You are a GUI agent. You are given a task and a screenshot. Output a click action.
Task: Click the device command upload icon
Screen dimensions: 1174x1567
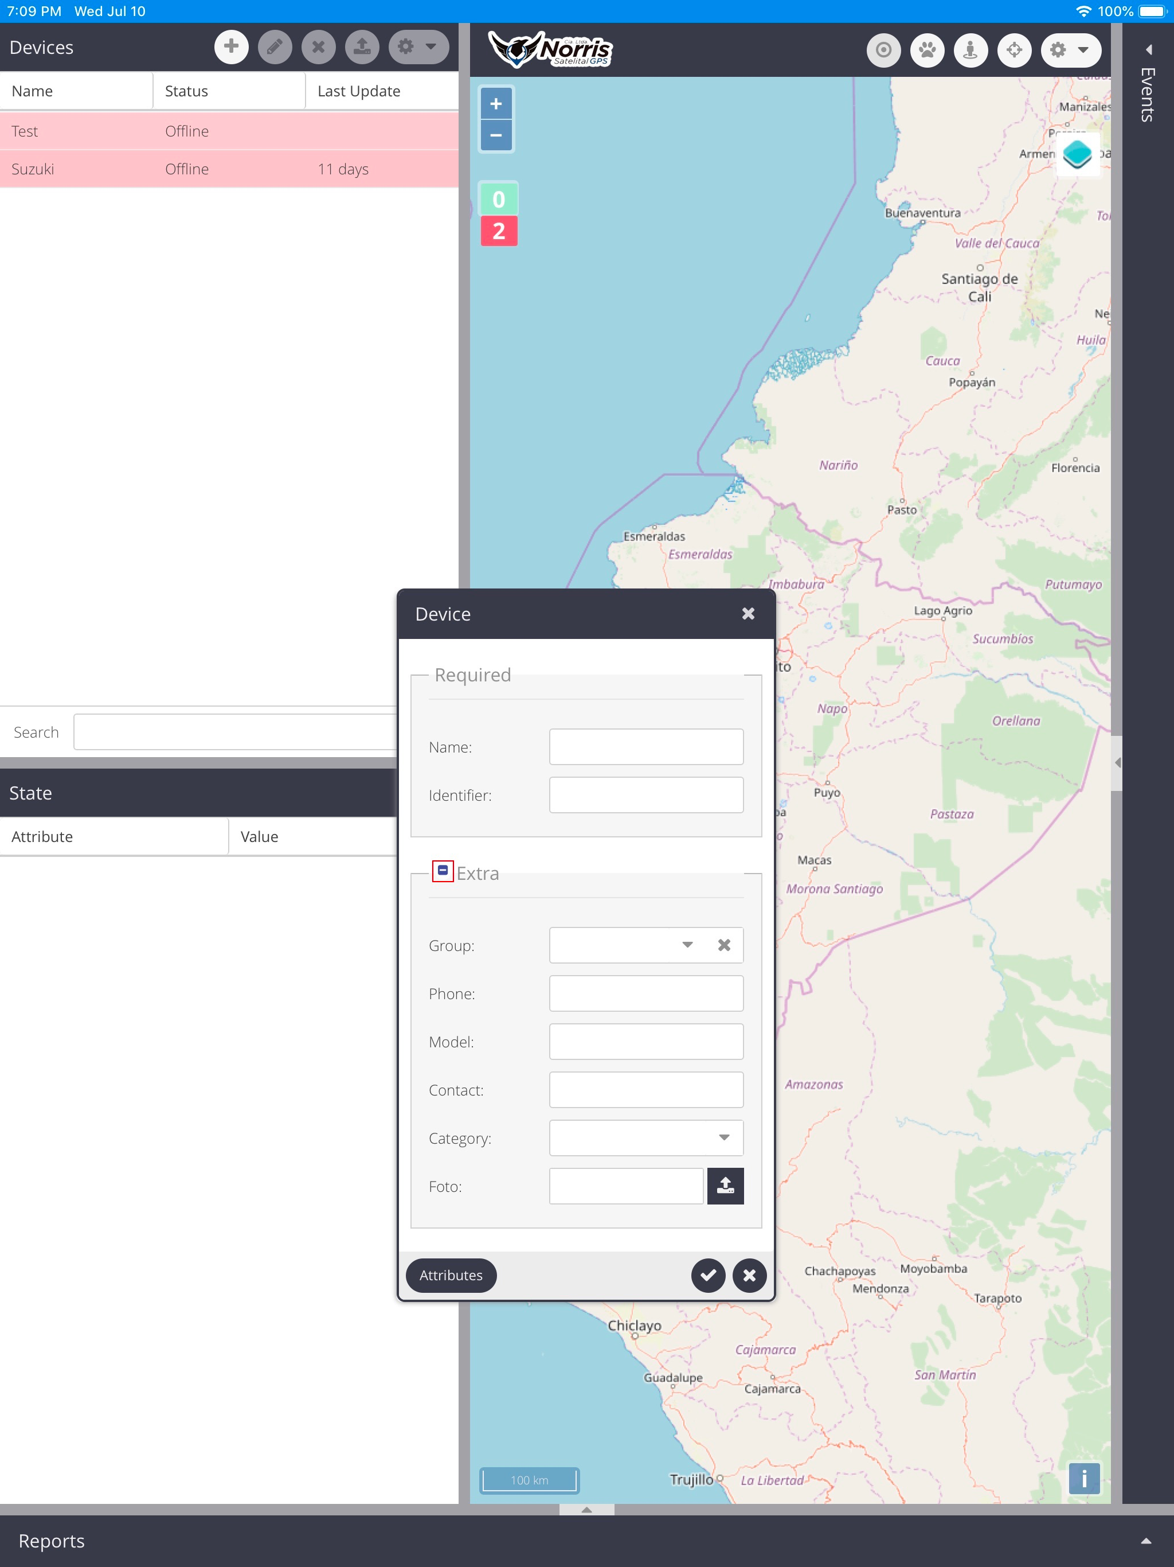(362, 48)
